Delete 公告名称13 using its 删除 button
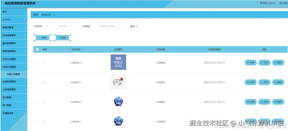The width and height of the screenshot is (288, 131). [x=278, y=82]
